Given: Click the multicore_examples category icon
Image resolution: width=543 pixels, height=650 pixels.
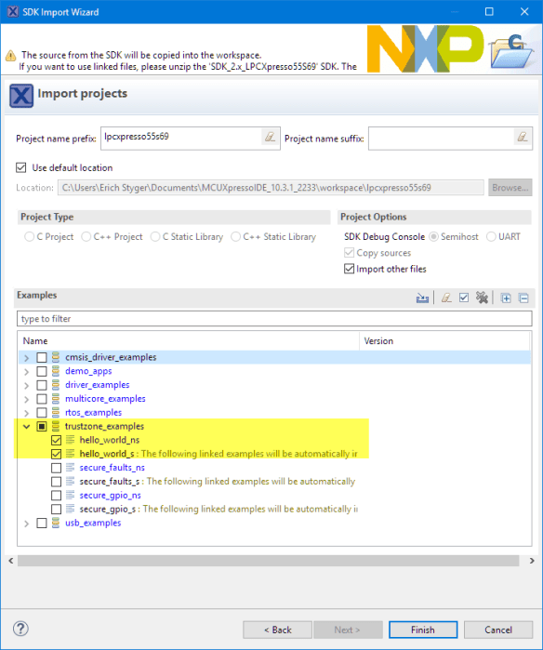Looking at the screenshot, I should [56, 399].
